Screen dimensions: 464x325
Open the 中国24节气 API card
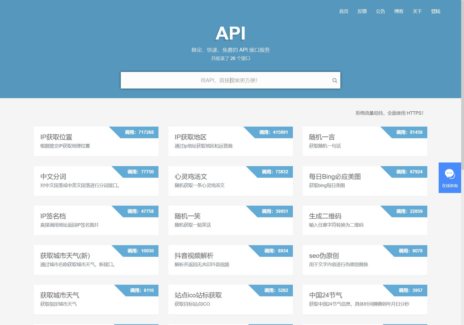(365, 299)
